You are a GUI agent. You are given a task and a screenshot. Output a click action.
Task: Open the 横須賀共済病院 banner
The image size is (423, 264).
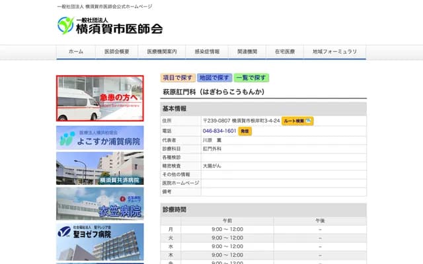click(100, 169)
